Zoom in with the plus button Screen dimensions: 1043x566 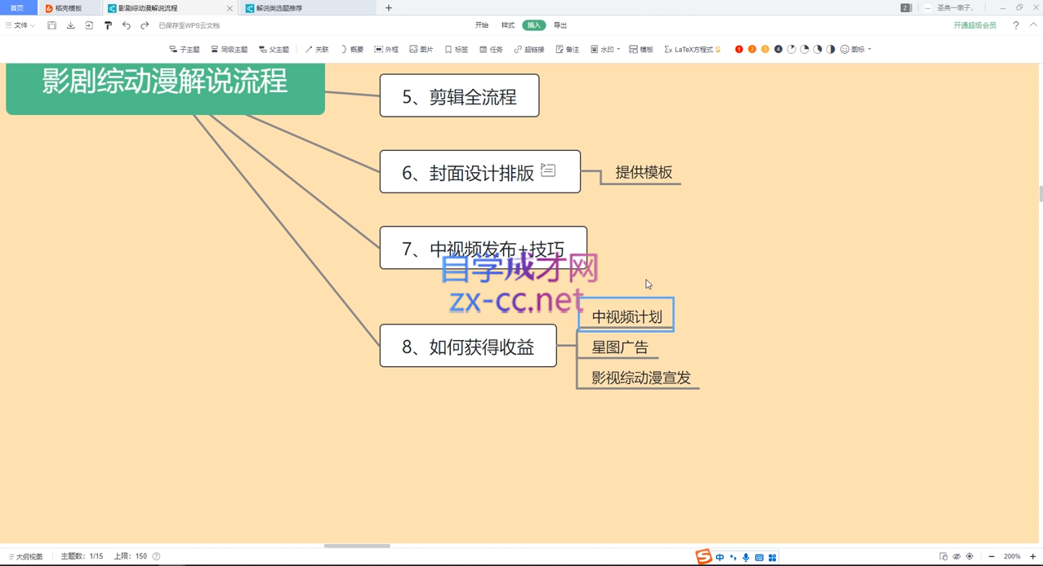click(1033, 557)
